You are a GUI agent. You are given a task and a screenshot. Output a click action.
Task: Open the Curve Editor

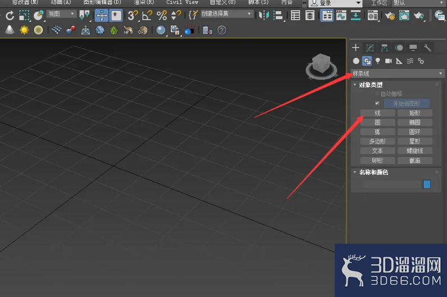341,15
